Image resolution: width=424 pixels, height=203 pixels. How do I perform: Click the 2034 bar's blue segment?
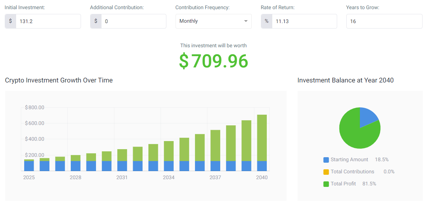pyautogui.click(x=169, y=166)
